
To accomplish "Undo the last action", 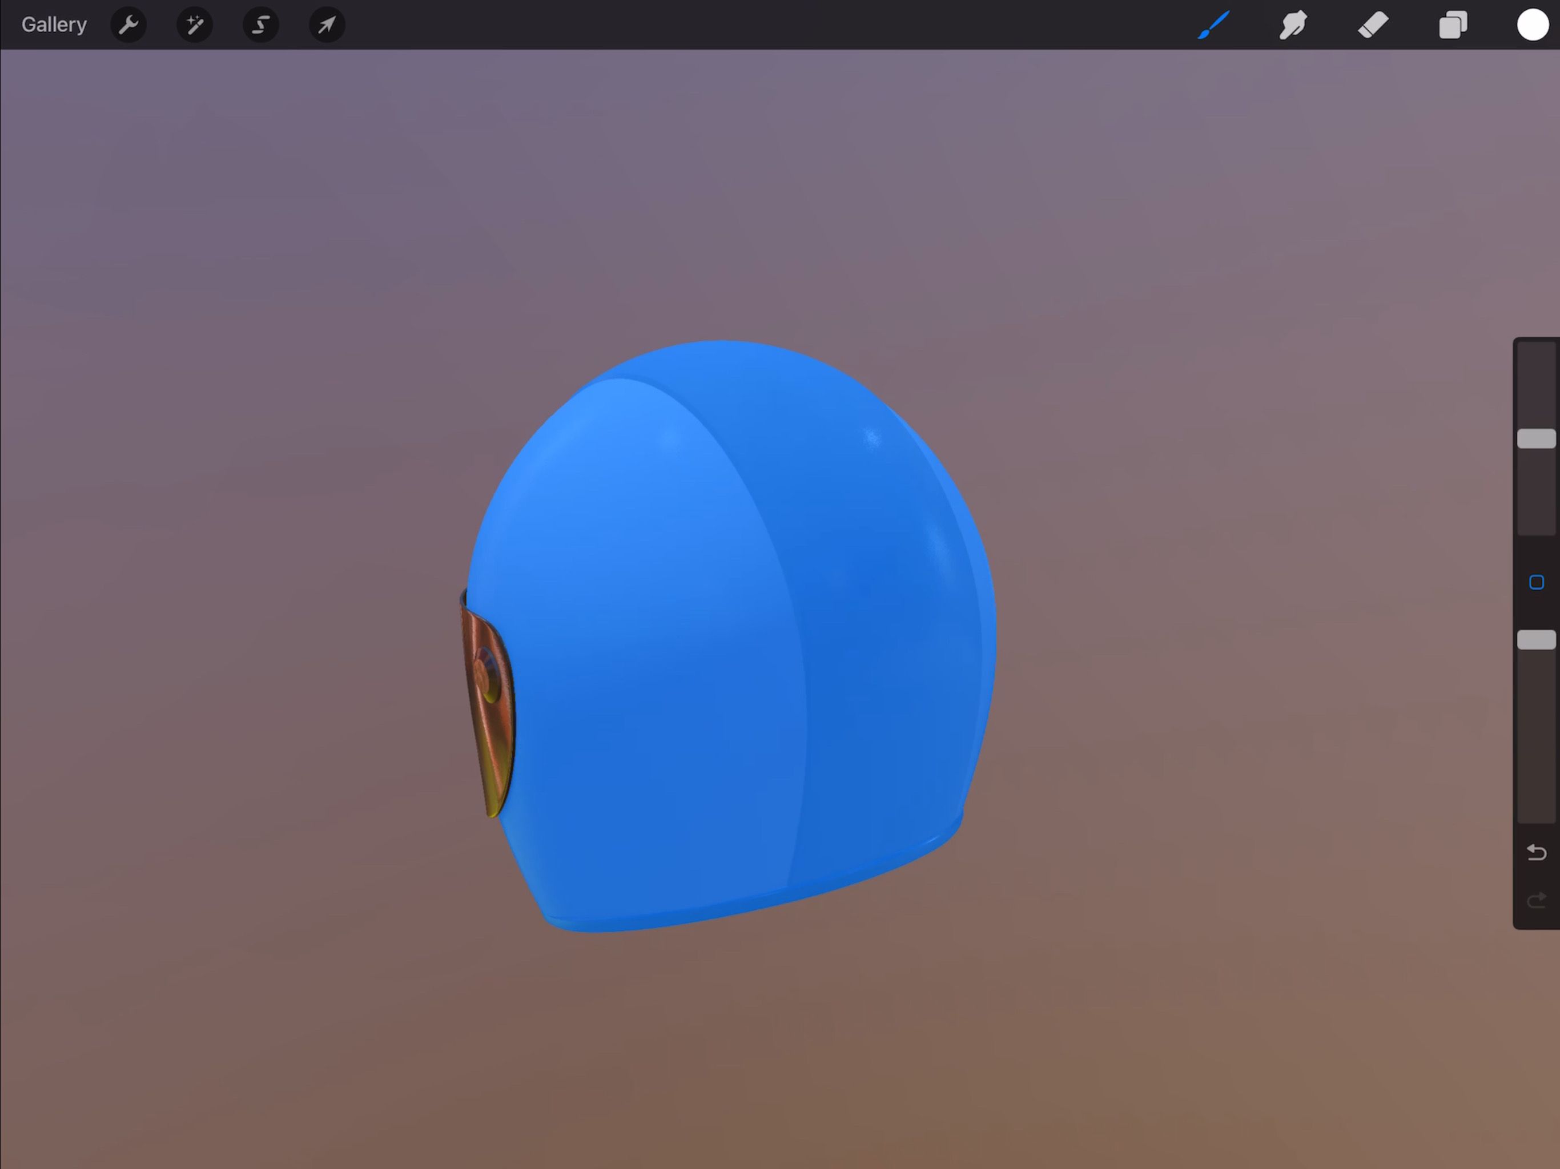I will [x=1537, y=852].
